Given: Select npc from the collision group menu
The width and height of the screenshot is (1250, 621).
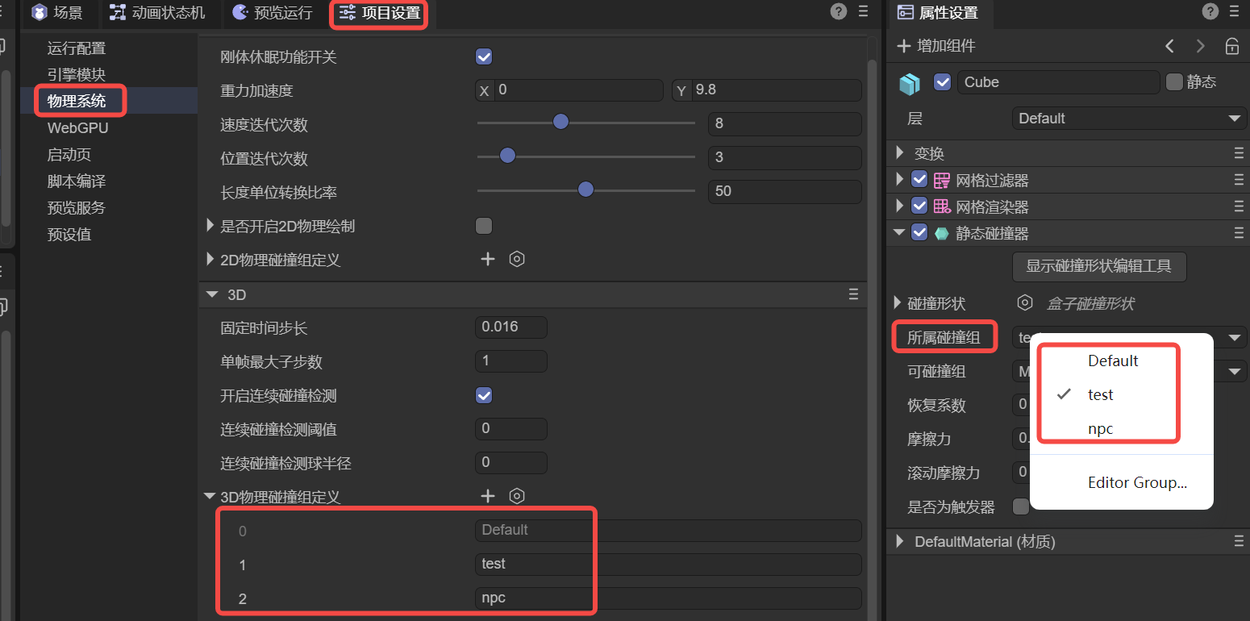Looking at the screenshot, I should click(x=1100, y=428).
